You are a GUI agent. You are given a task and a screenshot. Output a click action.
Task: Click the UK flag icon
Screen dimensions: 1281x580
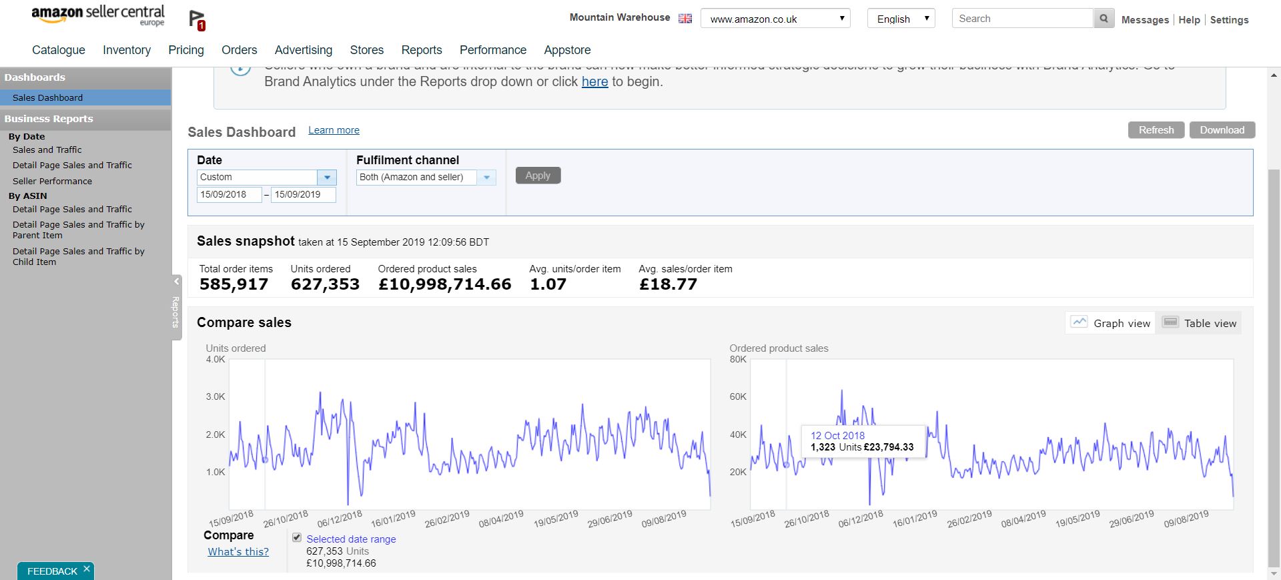(x=685, y=19)
